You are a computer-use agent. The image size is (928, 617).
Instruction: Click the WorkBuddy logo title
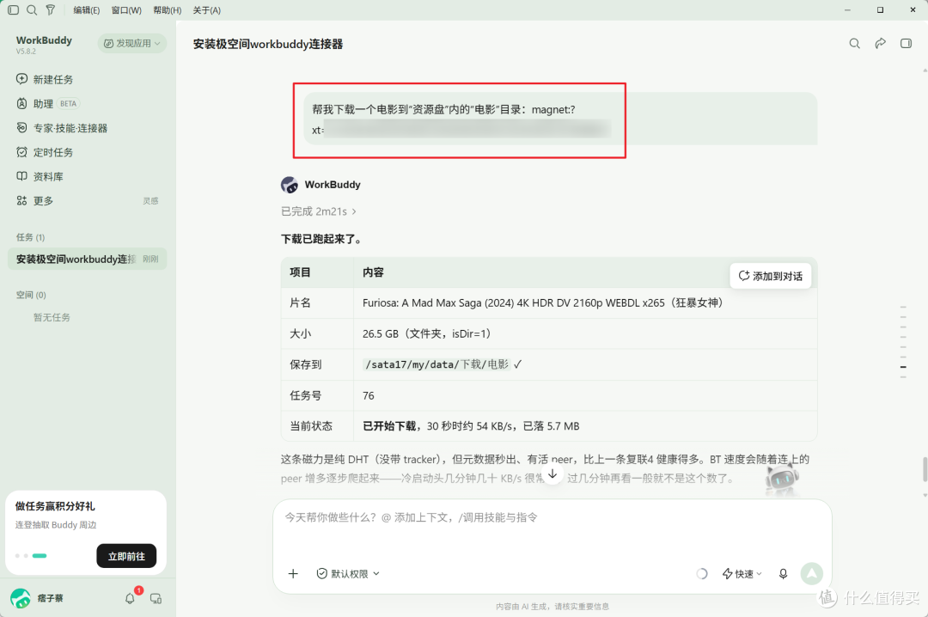pyautogui.click(x=44, y=40)
